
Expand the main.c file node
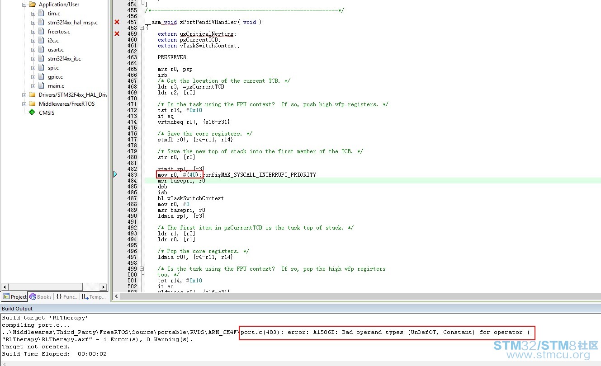tap(33, 86)
